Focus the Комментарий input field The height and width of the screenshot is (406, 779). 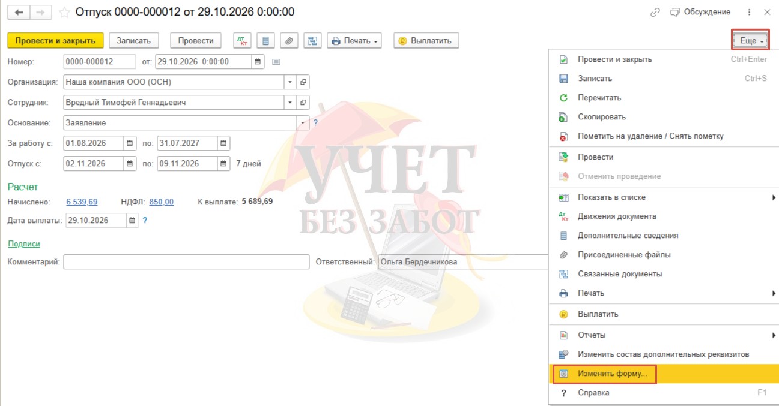click(186, 262)
